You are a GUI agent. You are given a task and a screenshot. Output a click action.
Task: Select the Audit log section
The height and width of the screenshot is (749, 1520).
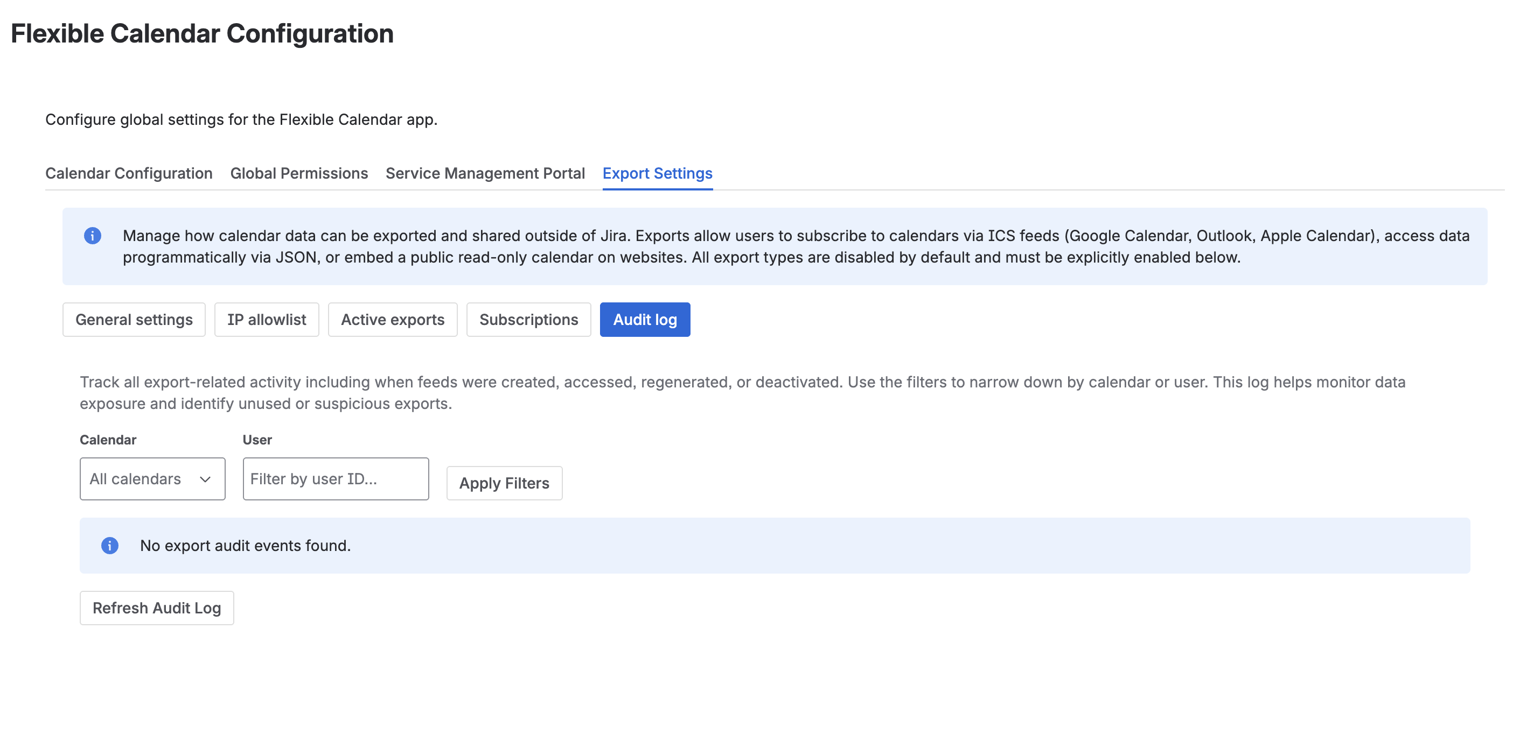pyautogui.click(x=645, y=319)
